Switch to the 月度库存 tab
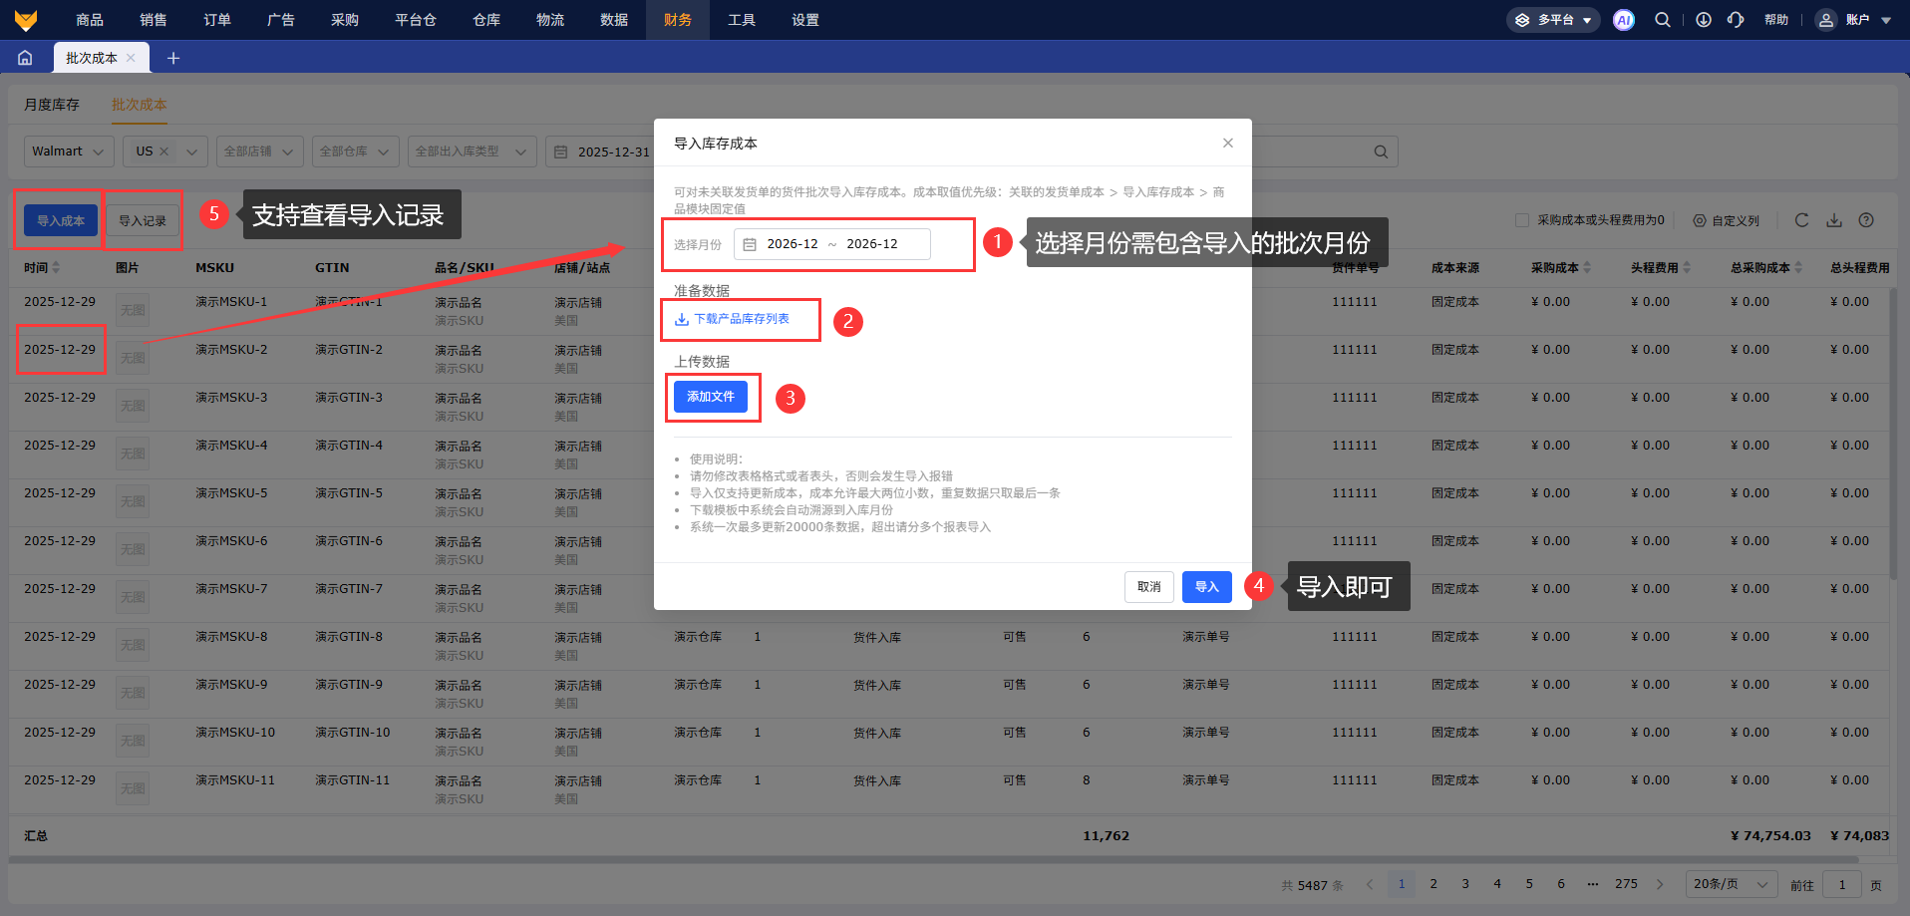Viewport: 1910px width, 916px height. (52, 105)
